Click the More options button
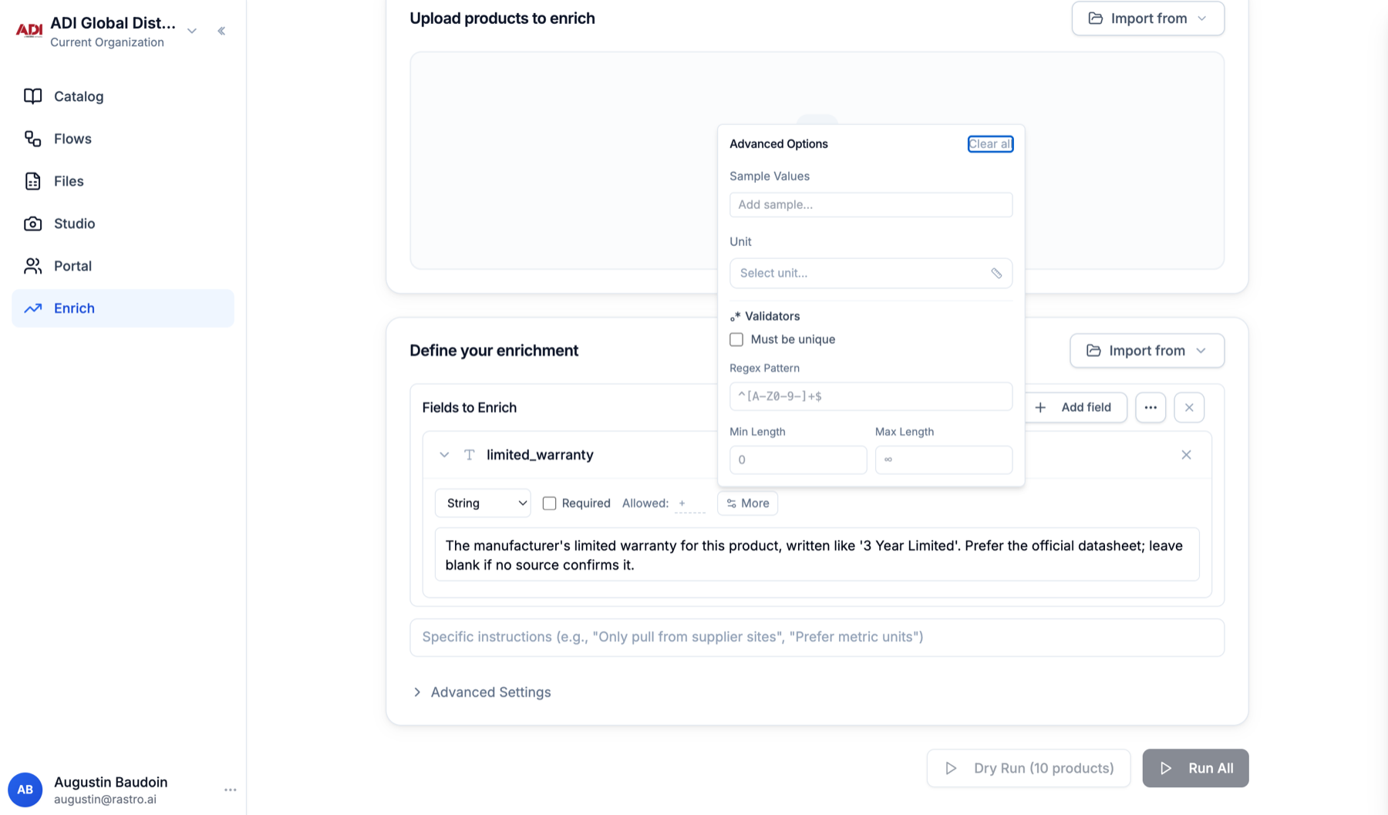Image resolution: width=1388 pixels, height=815 pixels. 747,503
